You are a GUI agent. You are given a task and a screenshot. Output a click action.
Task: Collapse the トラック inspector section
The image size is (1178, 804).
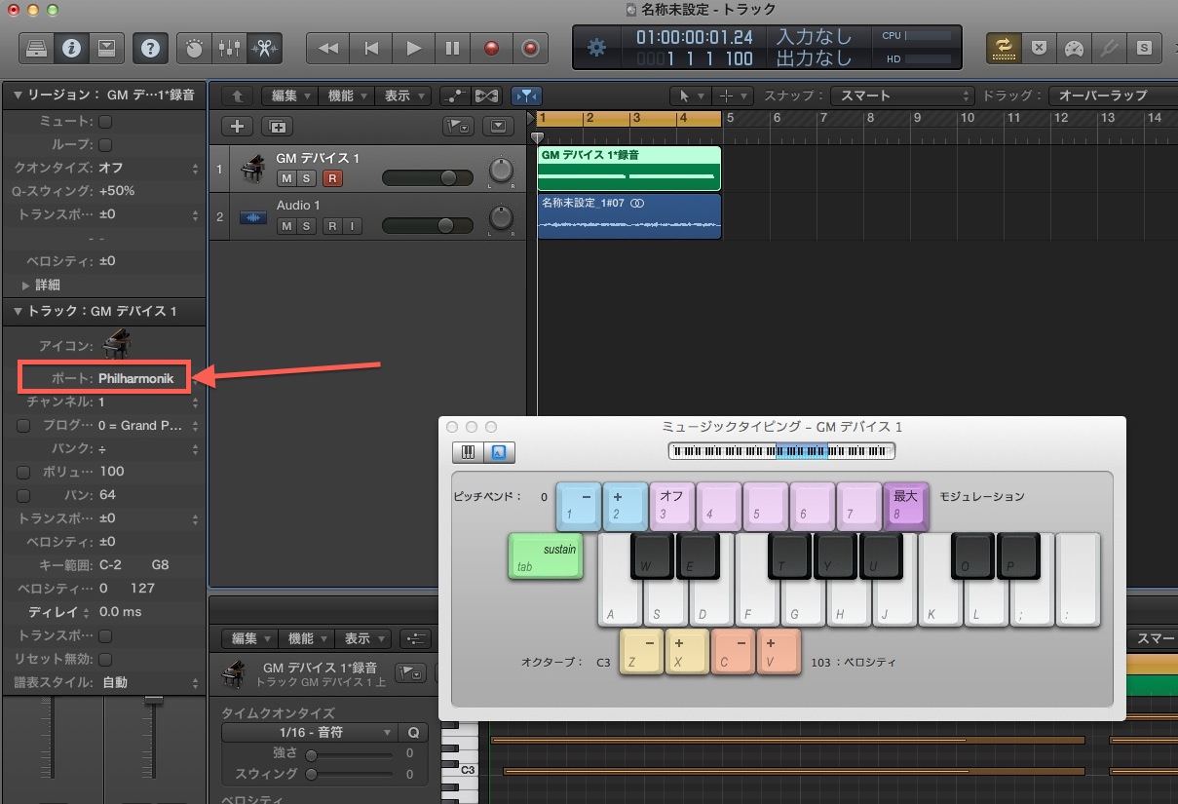[18, 312]
